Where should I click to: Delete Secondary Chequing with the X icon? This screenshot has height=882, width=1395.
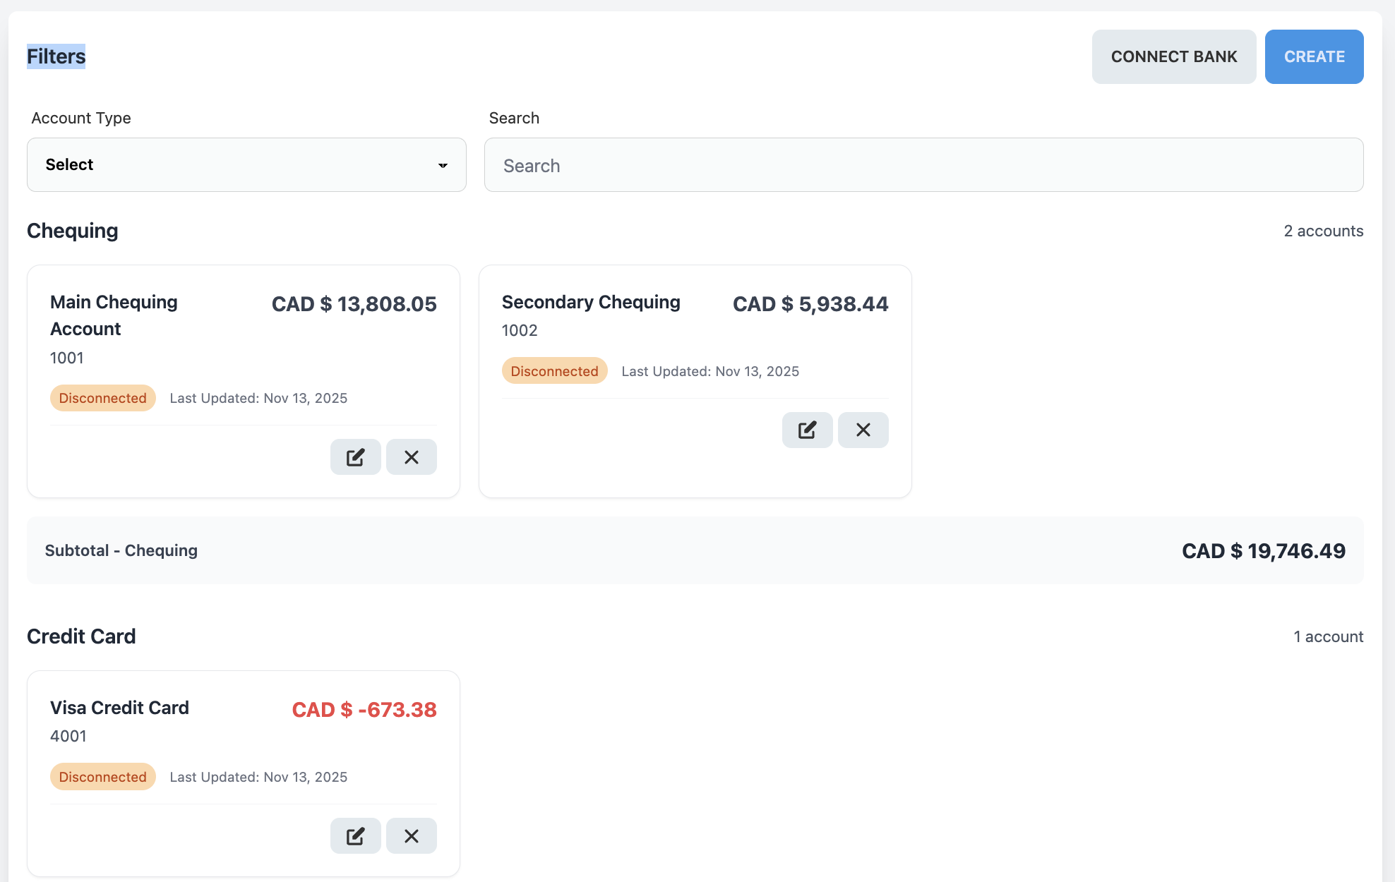[863, 429]
